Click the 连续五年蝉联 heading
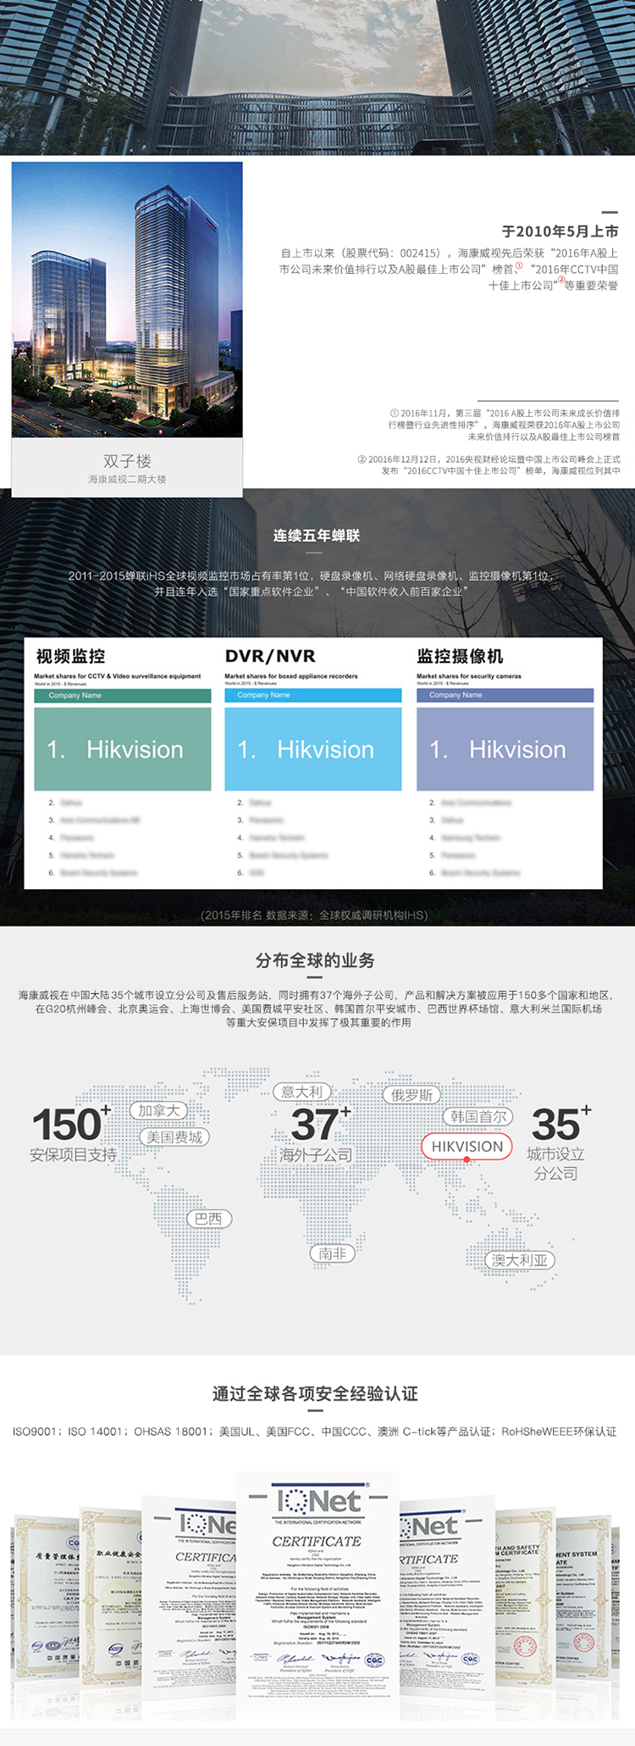 [x=317, y=536]
